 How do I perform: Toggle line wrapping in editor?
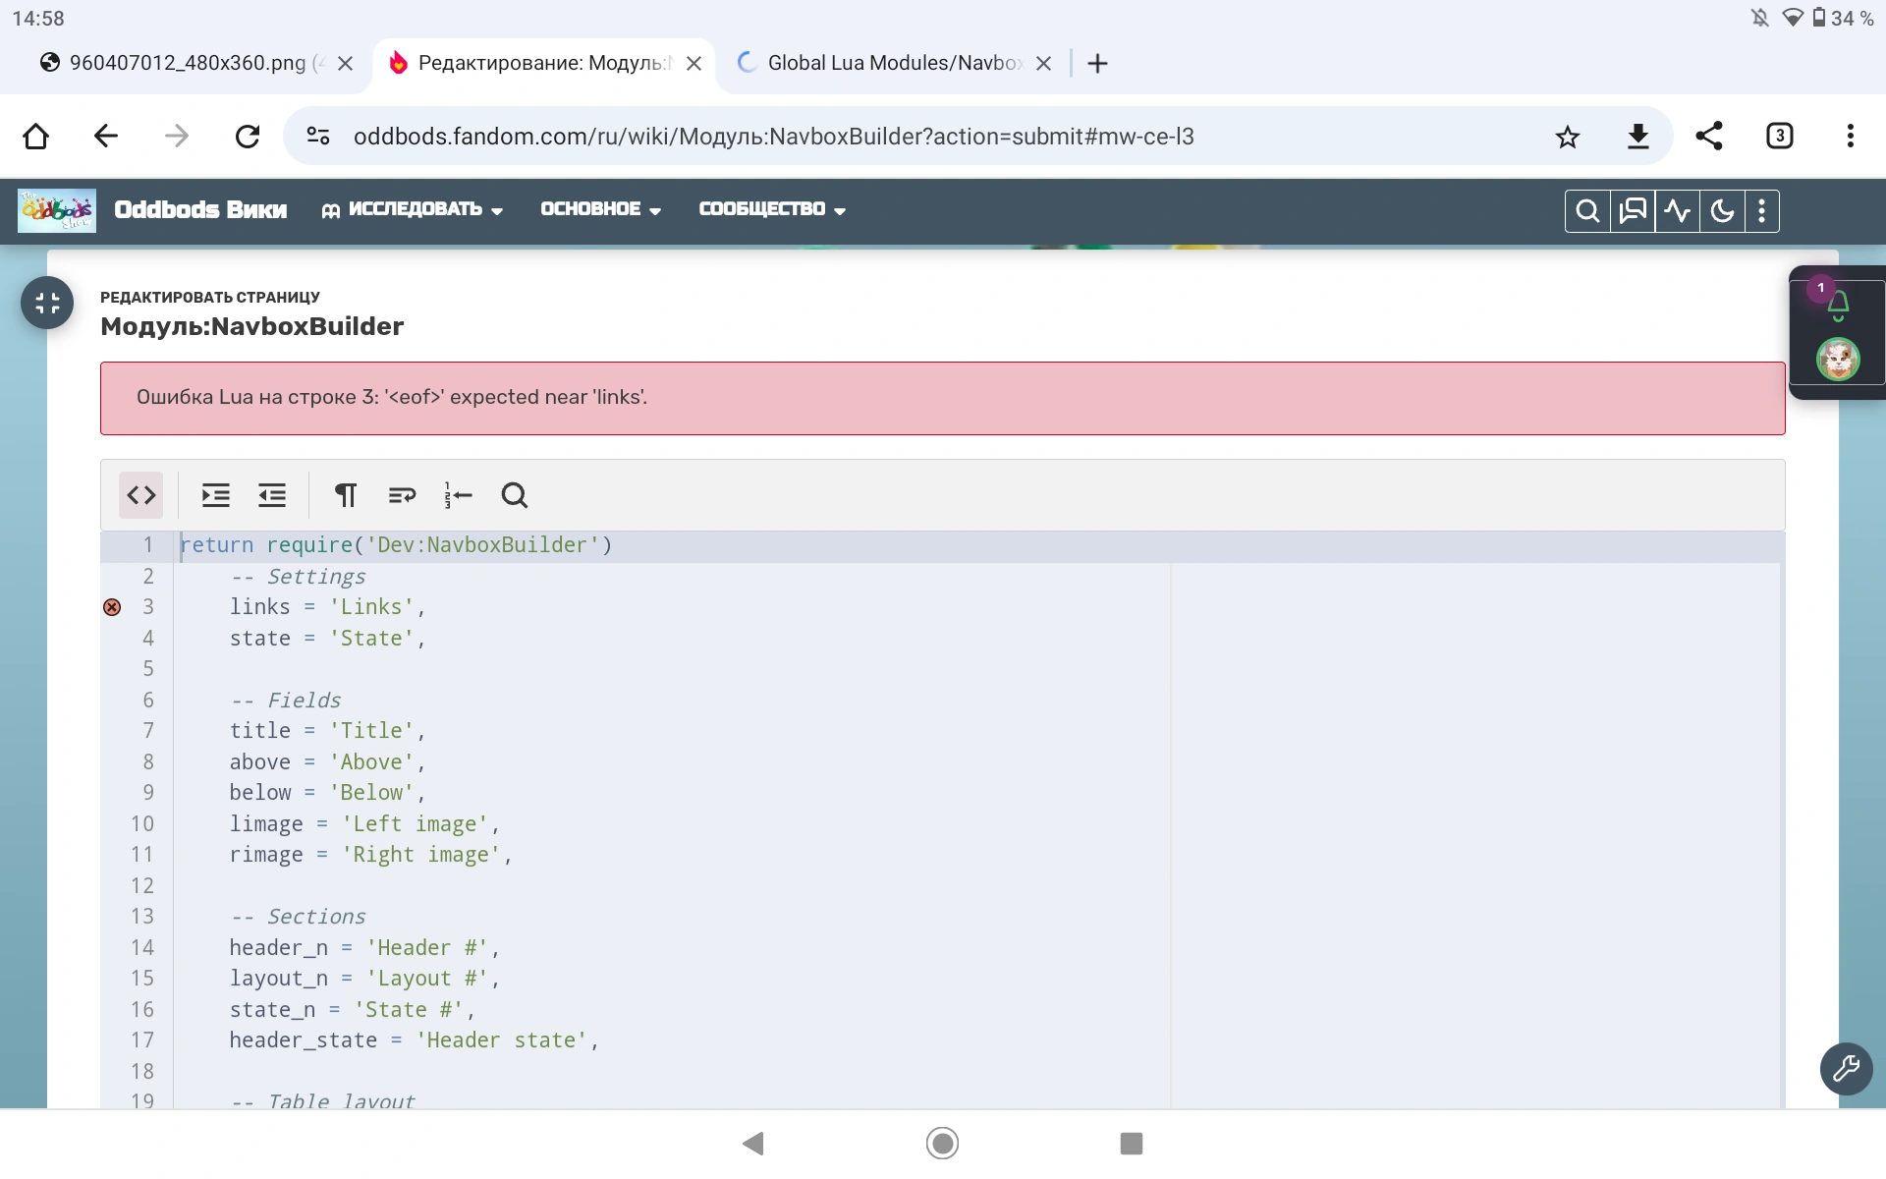pos(402,495)
